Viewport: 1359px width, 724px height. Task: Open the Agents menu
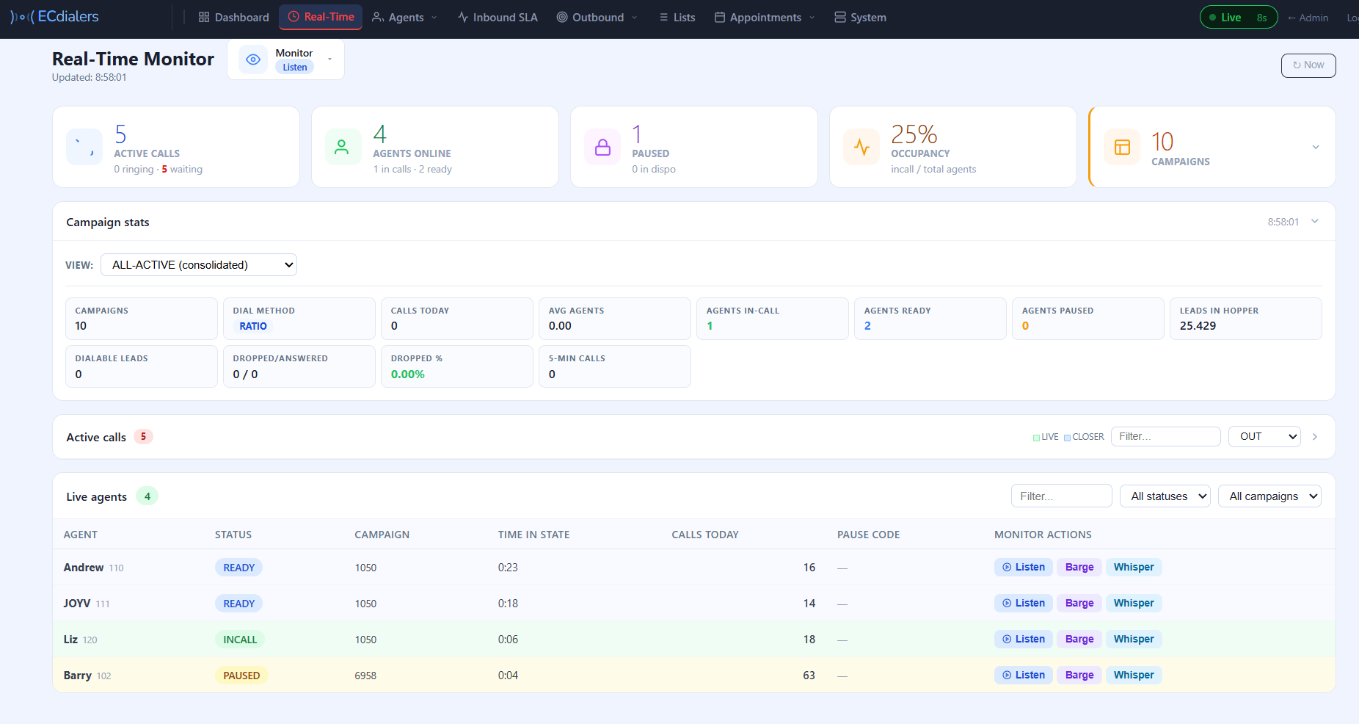[x=404, y=18]
